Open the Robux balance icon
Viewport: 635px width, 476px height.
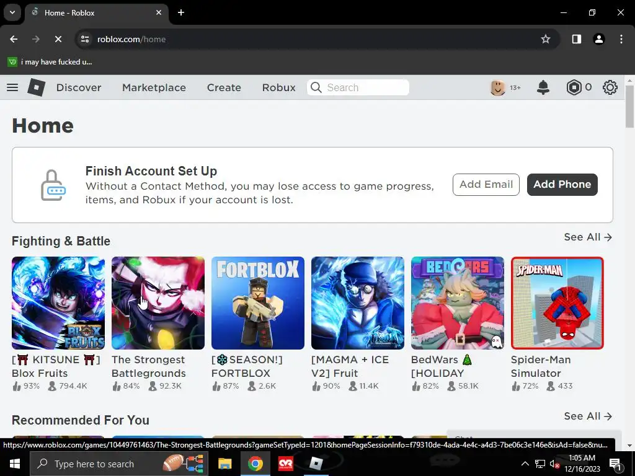click(x=574, y=87)
